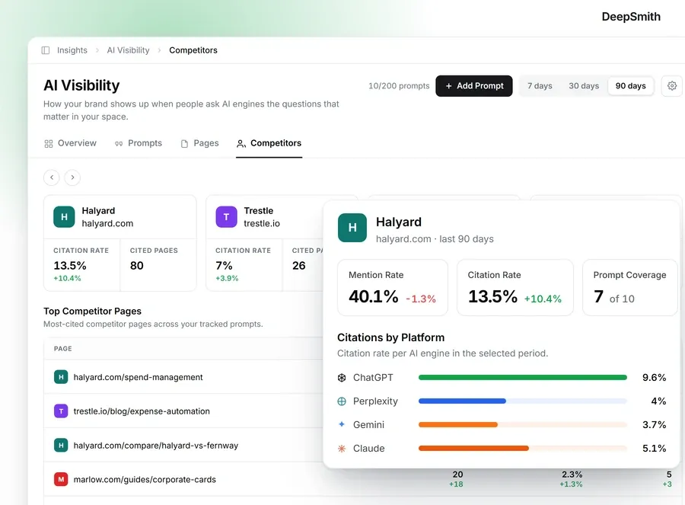Go to next competitor cards arrow
Screen dimensions: 685x505
click(x=72, y=177)
